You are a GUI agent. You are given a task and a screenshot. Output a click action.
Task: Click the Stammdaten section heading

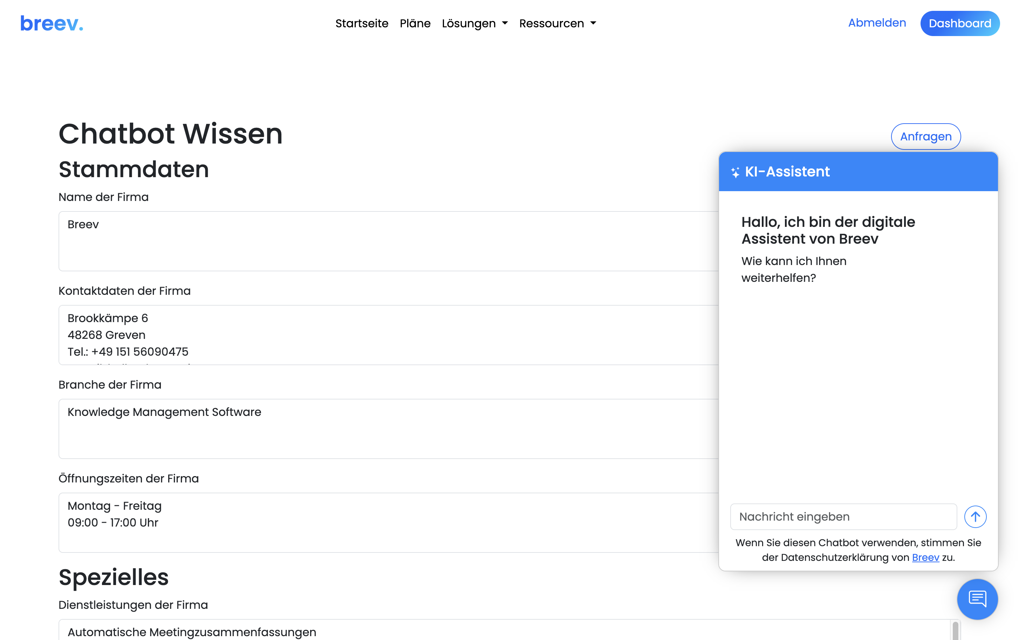tap(134, 169)
